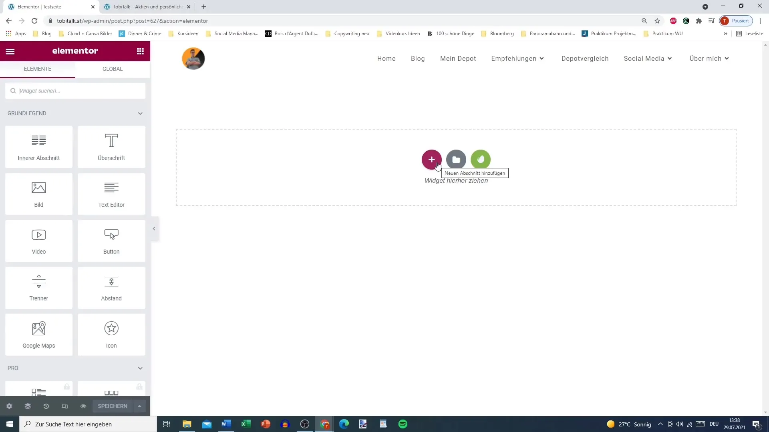This screenshot has width=769, height=432.
Task: Click the green Envato leaf button
Action: tap(481, 160)
